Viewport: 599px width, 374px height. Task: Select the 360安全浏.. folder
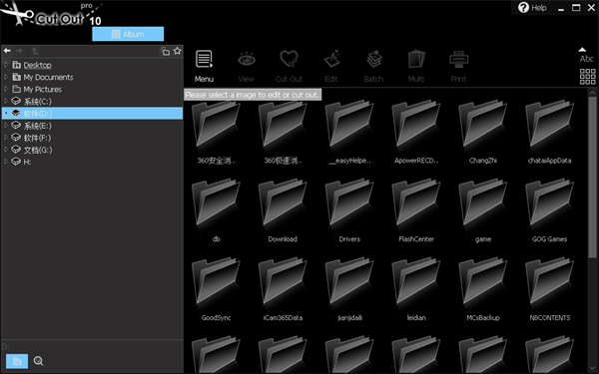pyautogui.click(x=216, y=132)
